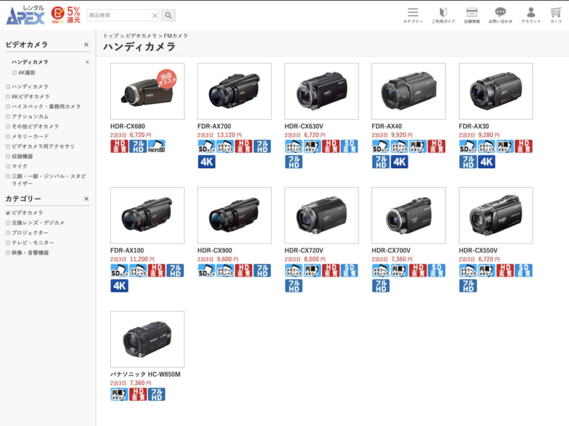Screen dimensions: 569x426
Task: Click the magnifier search button
Action: (168, 15)
